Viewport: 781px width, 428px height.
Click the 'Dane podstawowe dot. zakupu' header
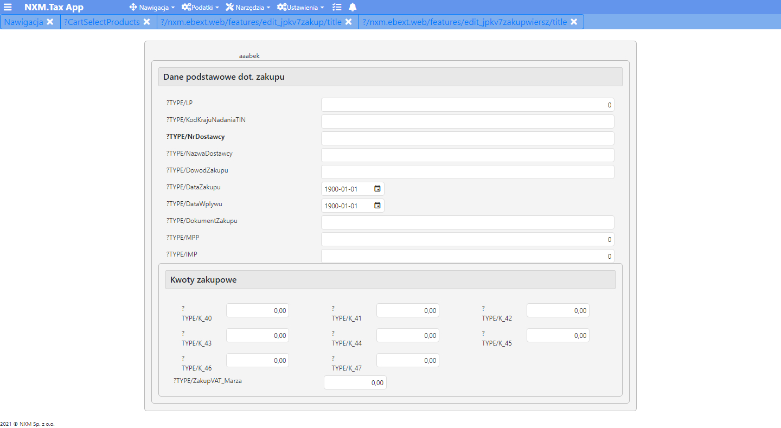click(390, 76)
